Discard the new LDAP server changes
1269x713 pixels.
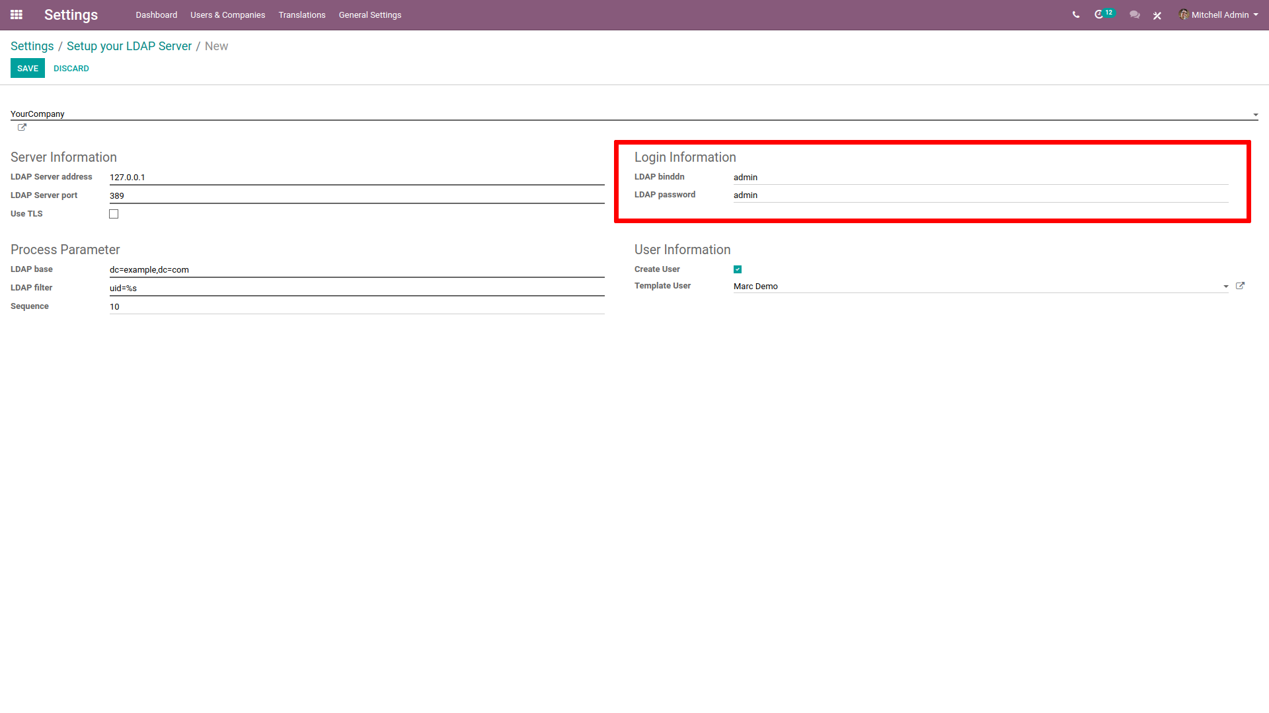point(71,69)
